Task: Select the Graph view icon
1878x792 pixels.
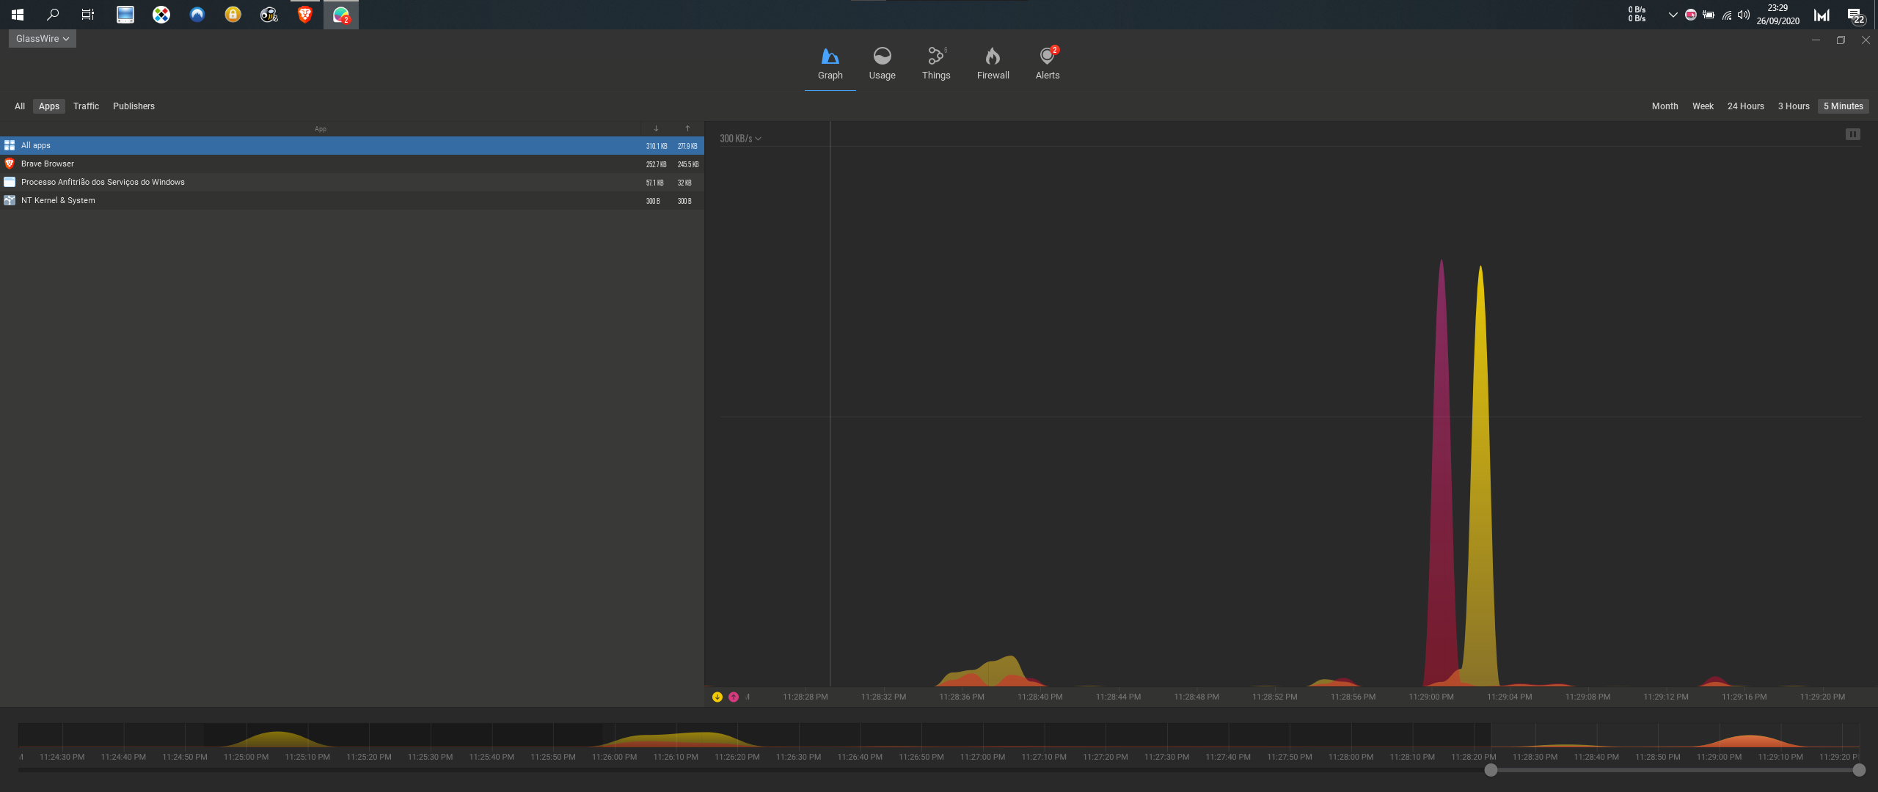Action: pos(830,56)
